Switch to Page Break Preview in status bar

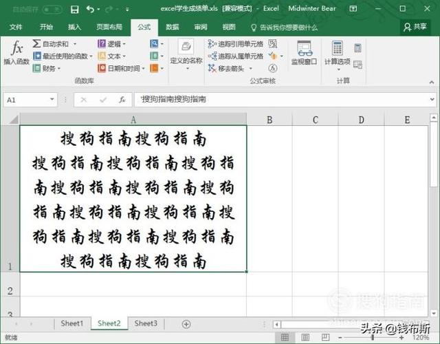[x=325, y=337]
